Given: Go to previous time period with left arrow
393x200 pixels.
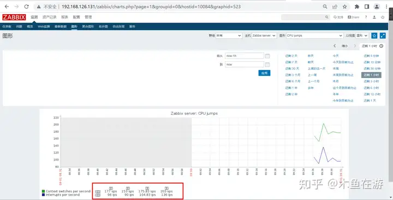Looking at the screenshot, I should click(335, 46).
